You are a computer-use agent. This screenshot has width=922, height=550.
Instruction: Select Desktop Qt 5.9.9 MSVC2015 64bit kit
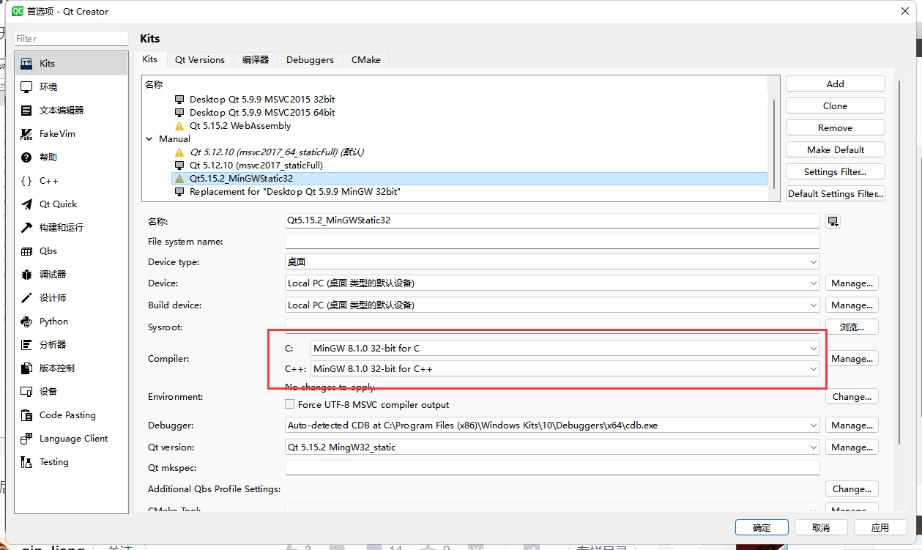(x=262, y=113)
